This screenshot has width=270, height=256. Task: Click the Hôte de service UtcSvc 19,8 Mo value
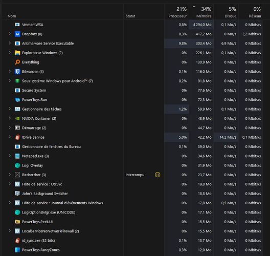[x=205, y=184]
